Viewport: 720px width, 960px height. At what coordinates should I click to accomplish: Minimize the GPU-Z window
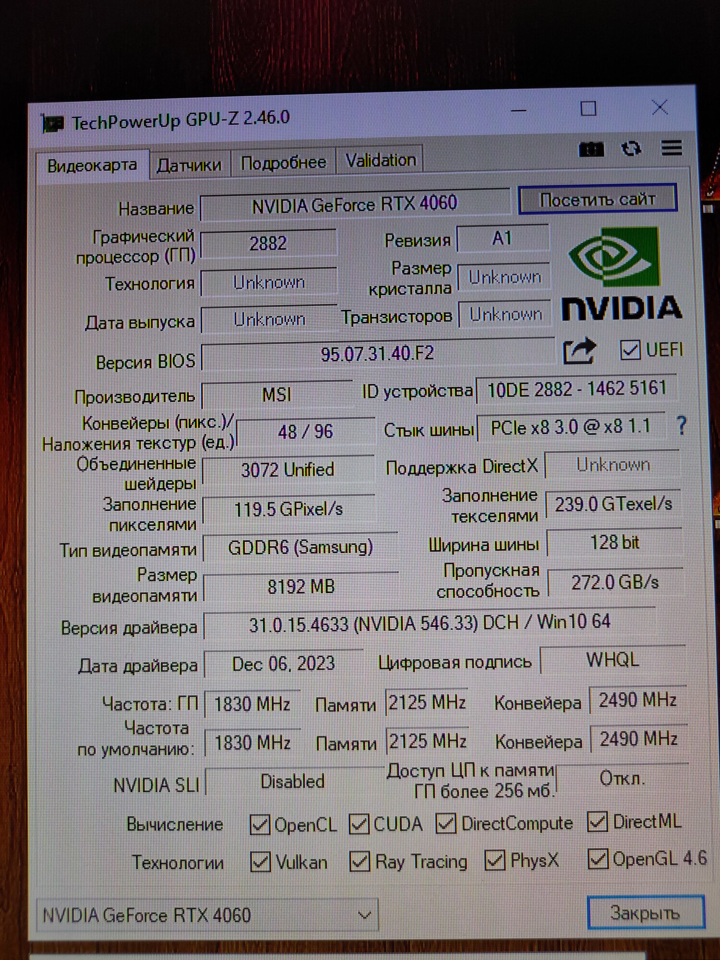[x=518, y=111]
